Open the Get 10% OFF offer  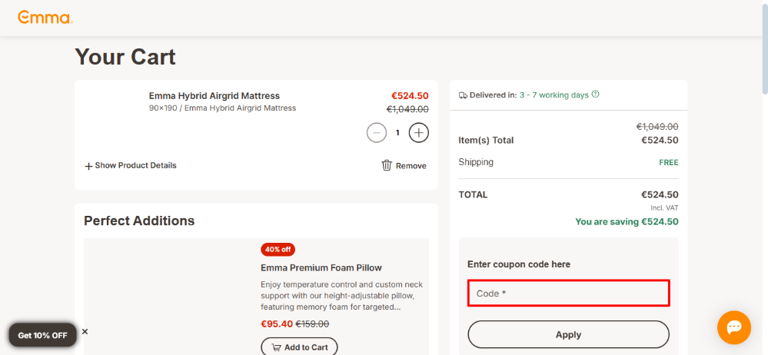pos(42,336)
